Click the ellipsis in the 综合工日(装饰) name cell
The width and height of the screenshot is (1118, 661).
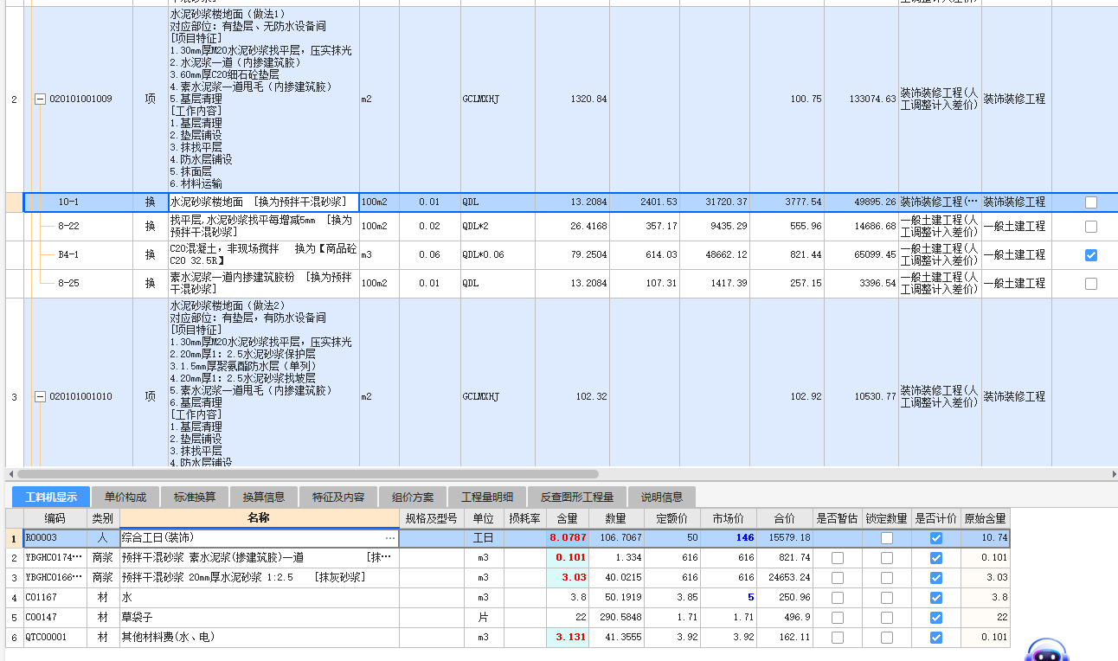click(391, 537)
